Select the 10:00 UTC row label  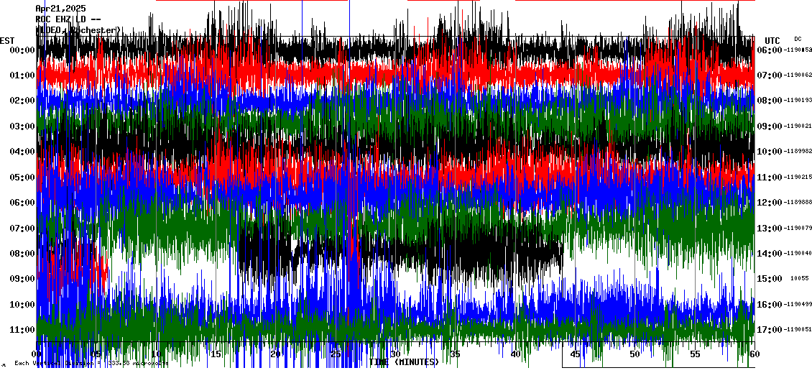point(769,152)
